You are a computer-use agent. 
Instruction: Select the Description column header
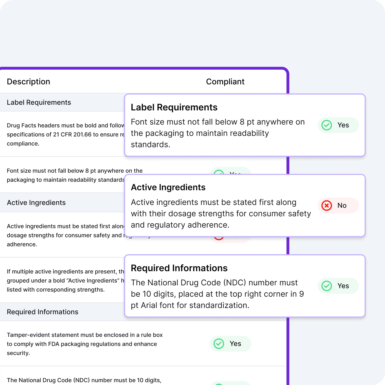coord(28,82)
